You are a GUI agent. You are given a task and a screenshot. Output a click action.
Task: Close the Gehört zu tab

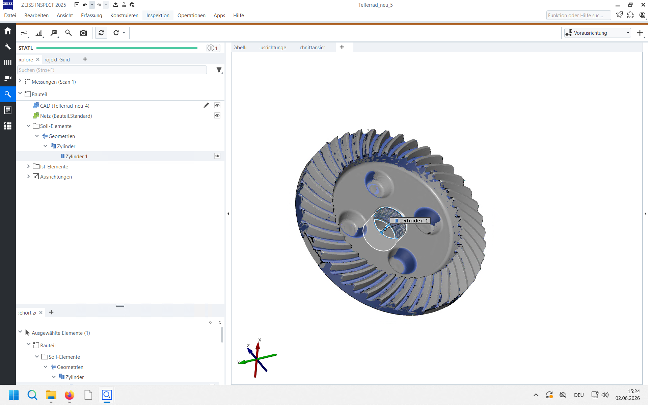click(x=41, y=313)
